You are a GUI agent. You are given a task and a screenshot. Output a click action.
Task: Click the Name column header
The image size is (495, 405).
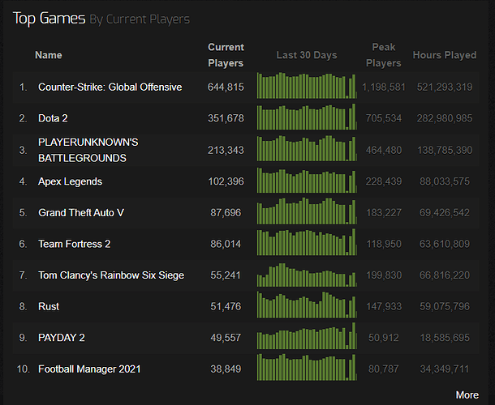tap(49, 55)
